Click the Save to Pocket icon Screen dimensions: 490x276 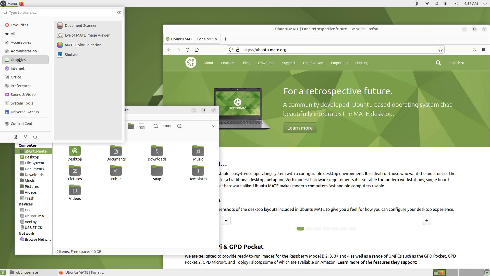474,50
